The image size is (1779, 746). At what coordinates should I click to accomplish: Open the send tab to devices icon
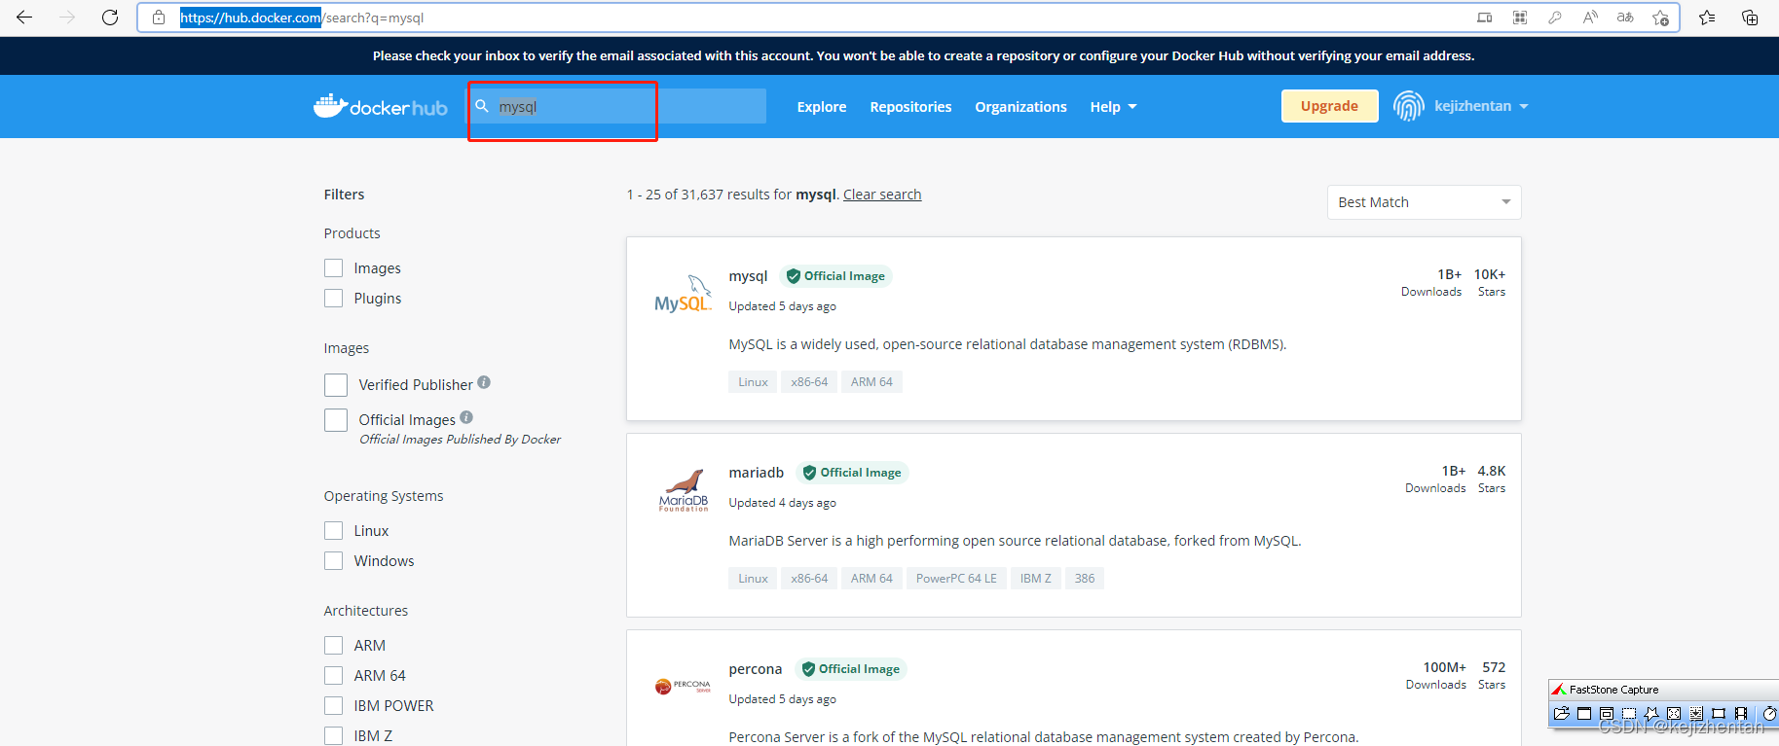pos(1484,18)
